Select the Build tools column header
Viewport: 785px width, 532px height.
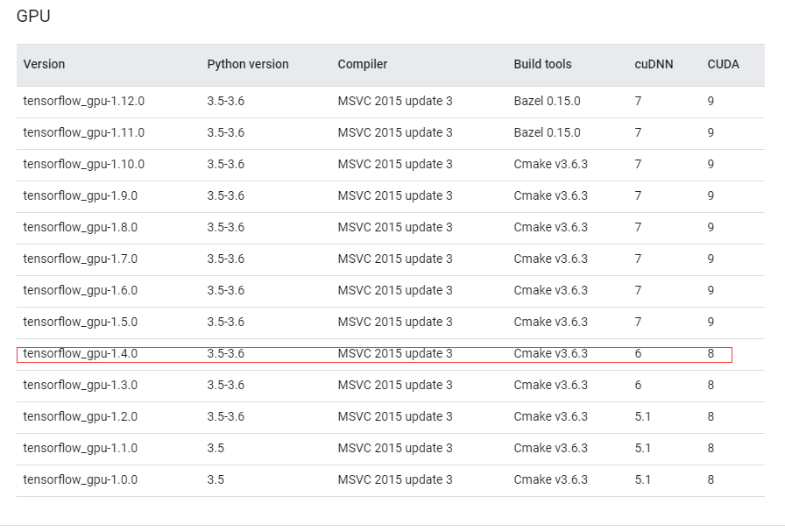pos(542,64)
